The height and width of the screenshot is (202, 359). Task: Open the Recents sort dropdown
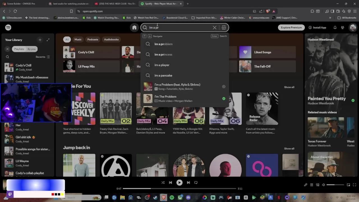tap(43, 57)
